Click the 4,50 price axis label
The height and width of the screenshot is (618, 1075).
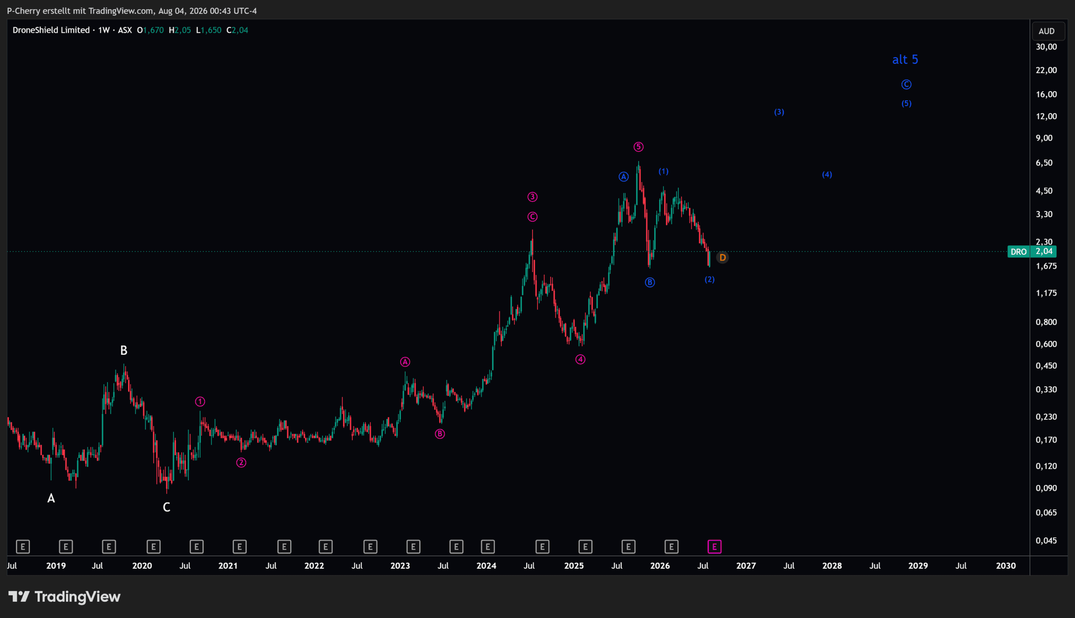[1044, 191]
